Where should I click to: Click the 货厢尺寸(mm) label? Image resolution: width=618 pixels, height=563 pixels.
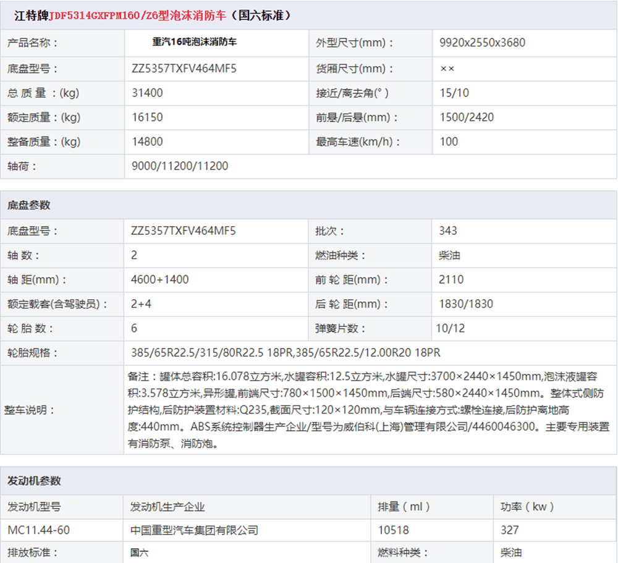[x=355, y=69]
